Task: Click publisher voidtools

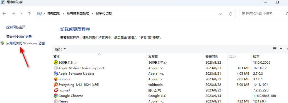Action: [x=155, y=85]
